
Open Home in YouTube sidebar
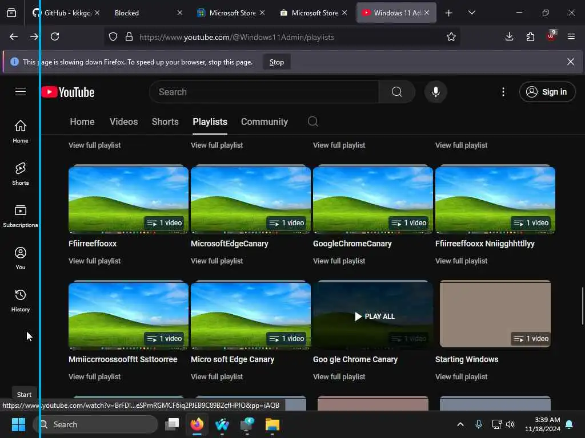tap(21, 132)
